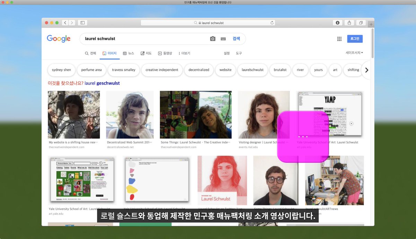This screenshot has height=239, width=416.
Task: Open the Decentralized Web Summit image
Action: [130, 115]
